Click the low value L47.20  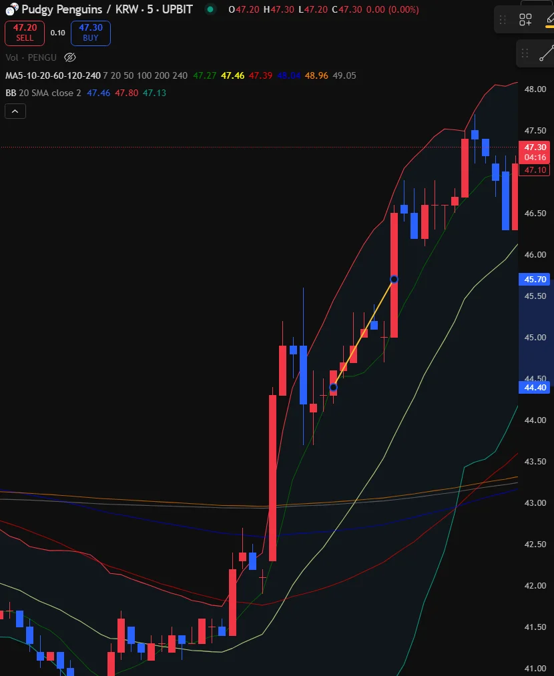coord(313,9)
